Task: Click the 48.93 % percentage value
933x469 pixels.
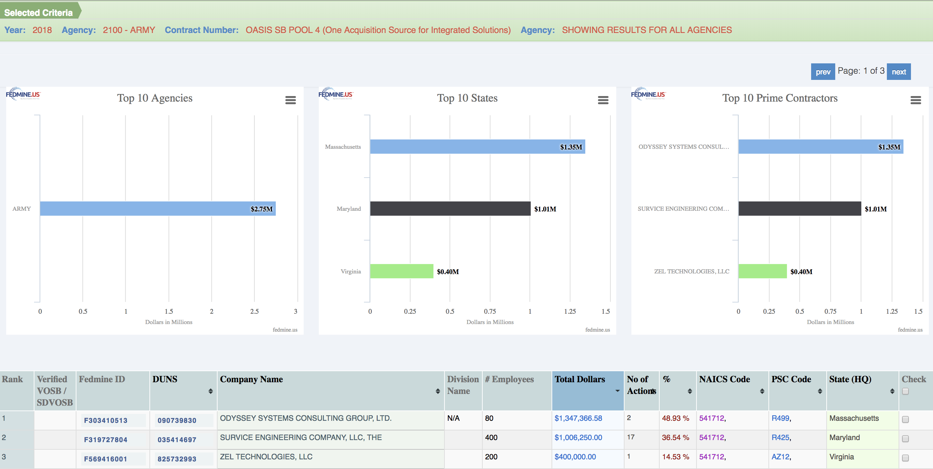Action: (675, 418)
